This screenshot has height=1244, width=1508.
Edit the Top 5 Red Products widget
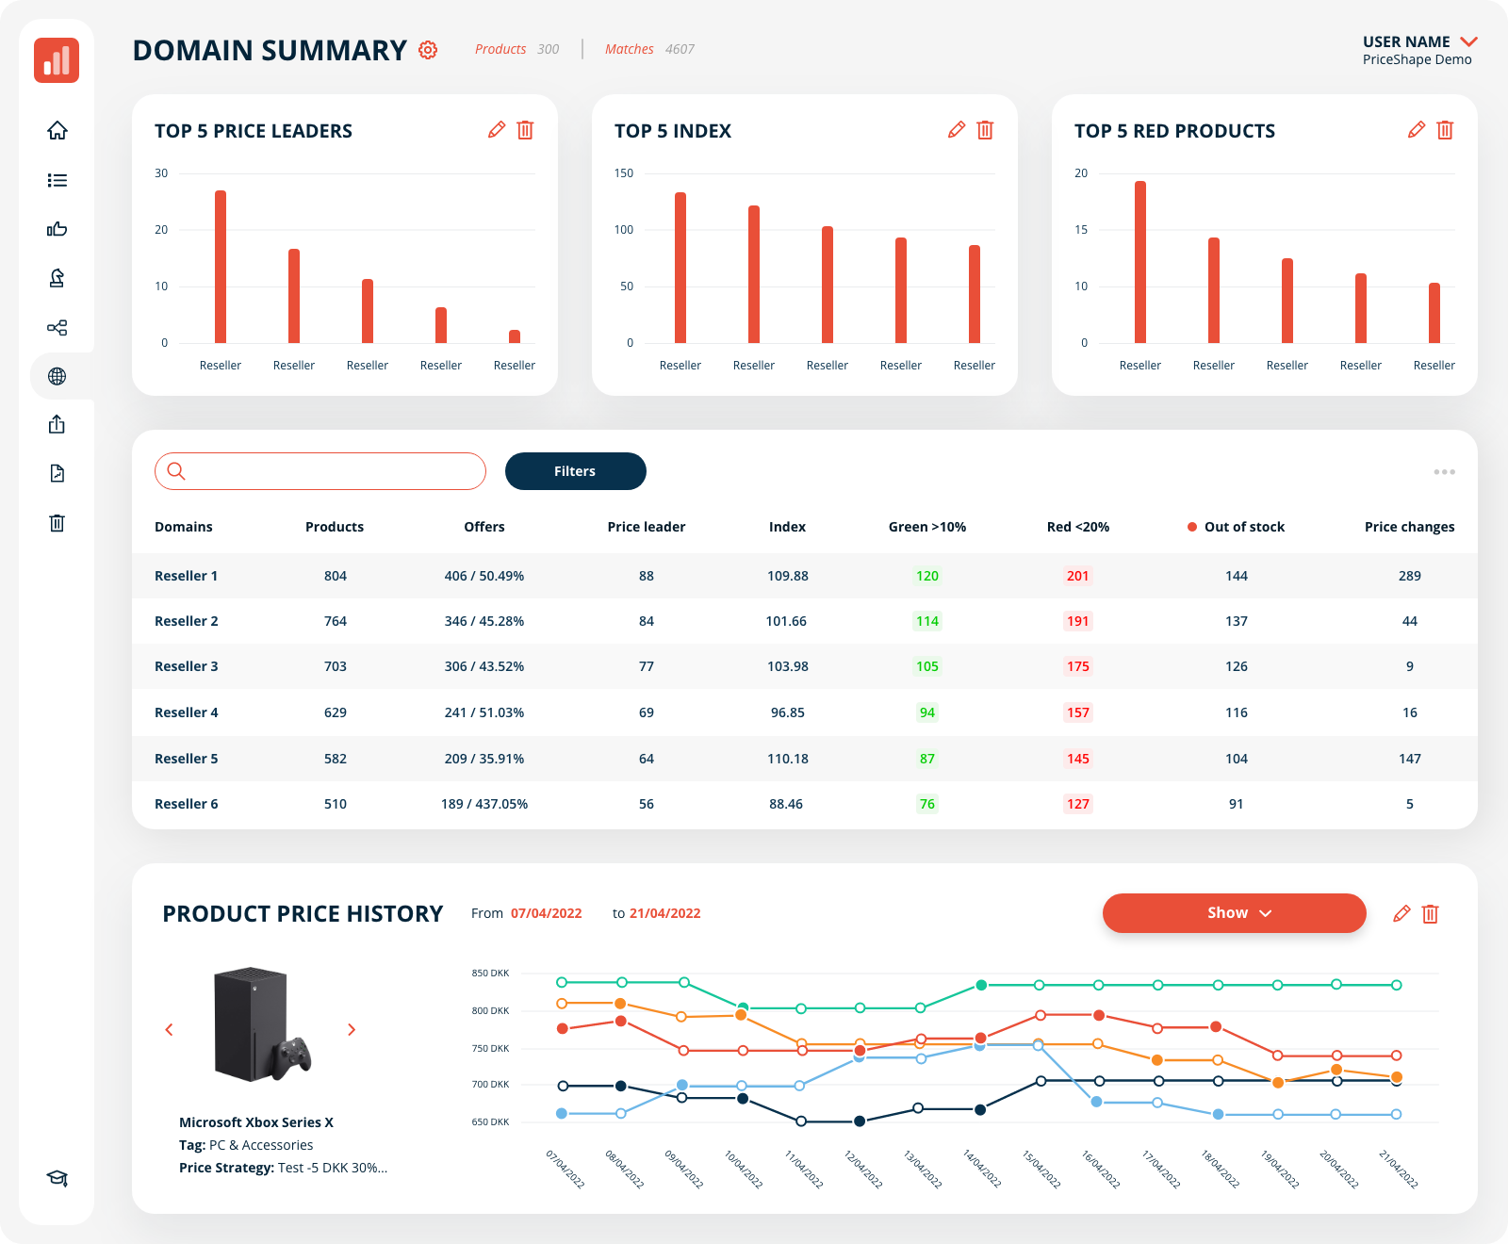1417,130
